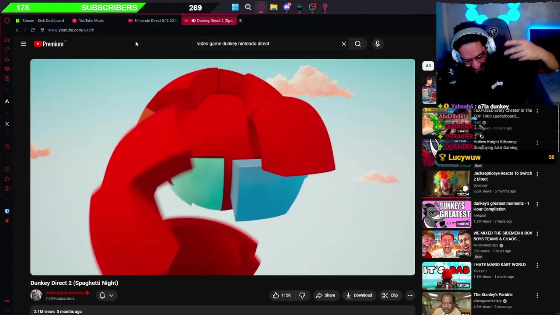560x315 pixels.
Task: Open the Opera GX main menu logo
Action: pyautogui.click(x=7, y=21)
